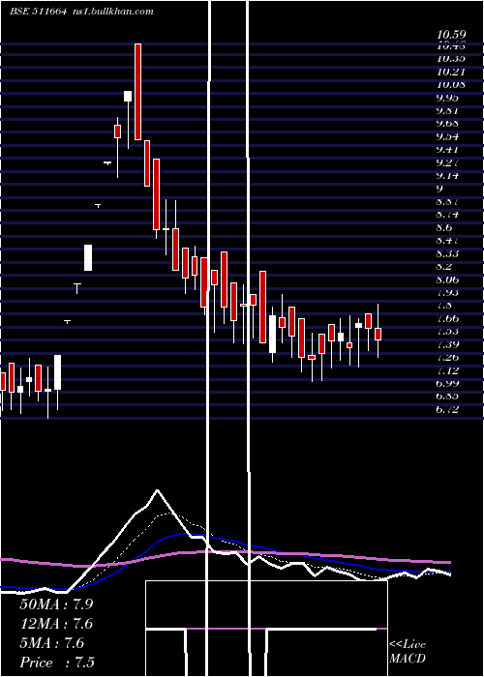
Task: Select the 7.26 price axis label
Action: click(x=447, y=358)
